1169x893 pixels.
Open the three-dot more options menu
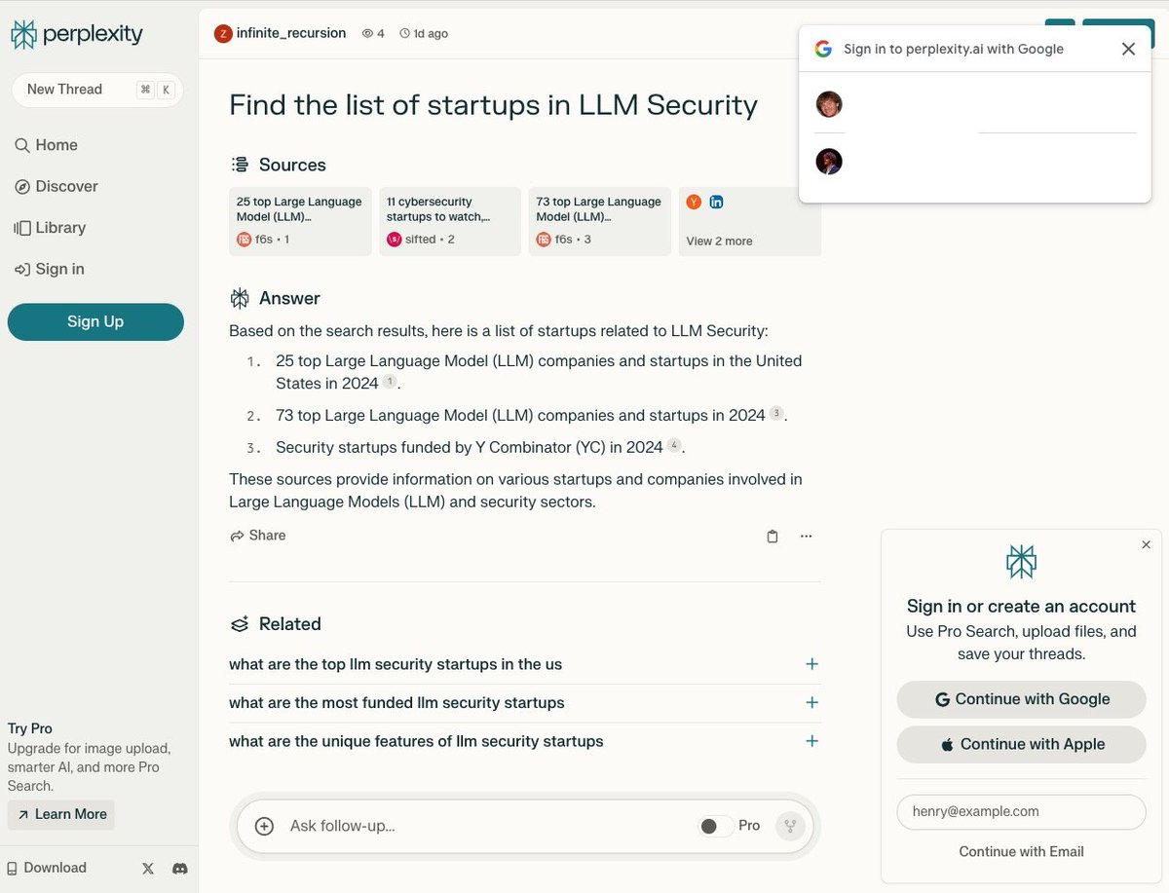coord(806,536)
